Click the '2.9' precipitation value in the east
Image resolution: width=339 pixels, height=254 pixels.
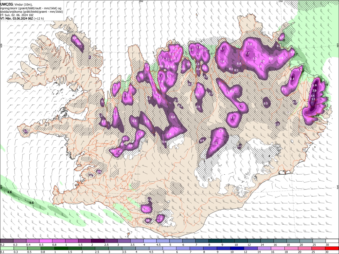pyautogui.click(x=314, y=90)
